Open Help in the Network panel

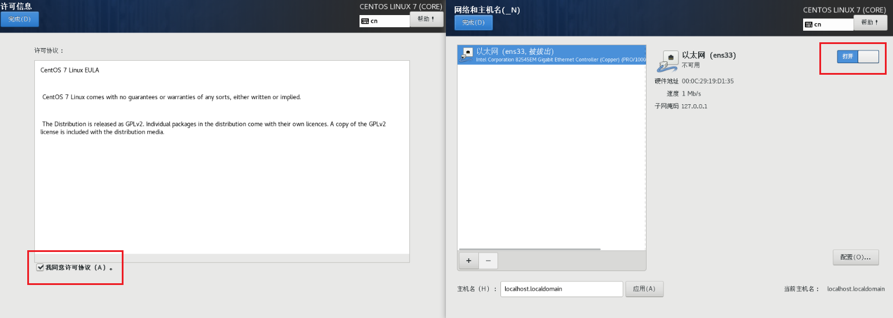tap(870, 23)
